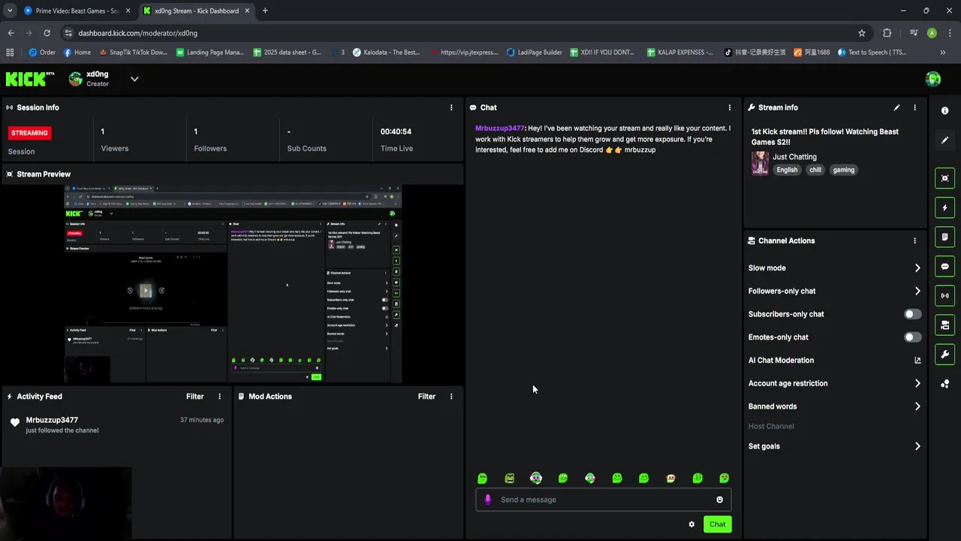The width and height of the screenshot is (961, 541).
Task: Click the focus frame icon in right sidebar
Action: click(944, 178)
